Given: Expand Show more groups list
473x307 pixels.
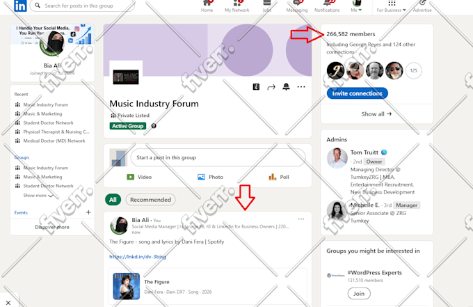Looking at the screenshot, I should [x=38, y=196].
